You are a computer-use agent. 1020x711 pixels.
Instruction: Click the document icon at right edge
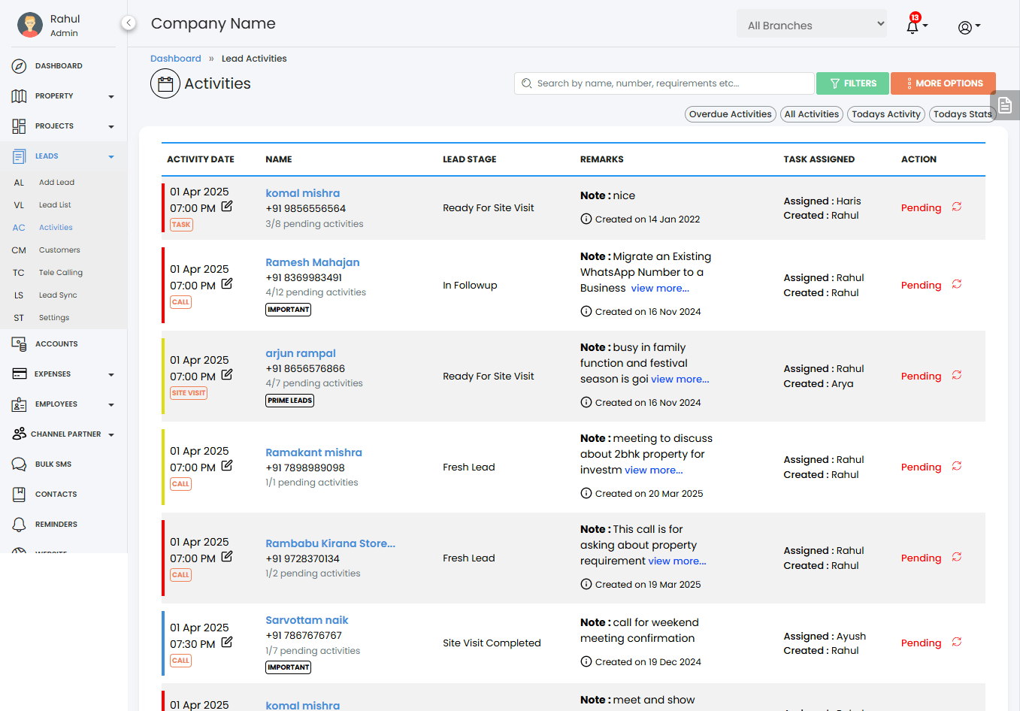[x=1005, y=106]
